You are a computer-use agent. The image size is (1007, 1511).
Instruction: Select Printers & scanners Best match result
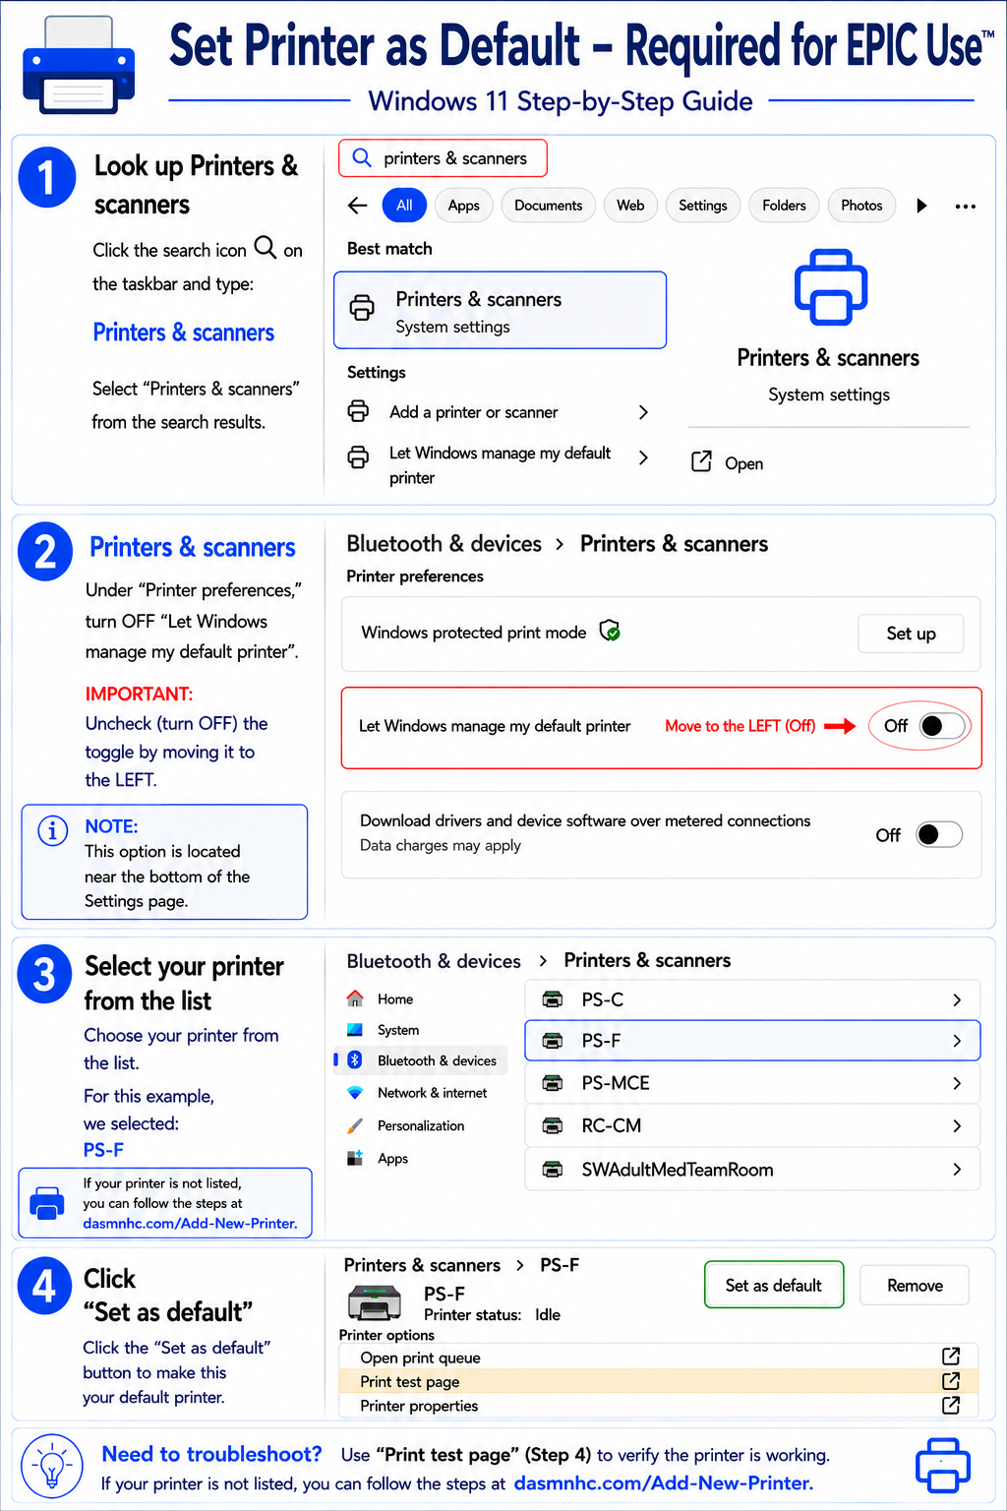[x=501, y=310]
